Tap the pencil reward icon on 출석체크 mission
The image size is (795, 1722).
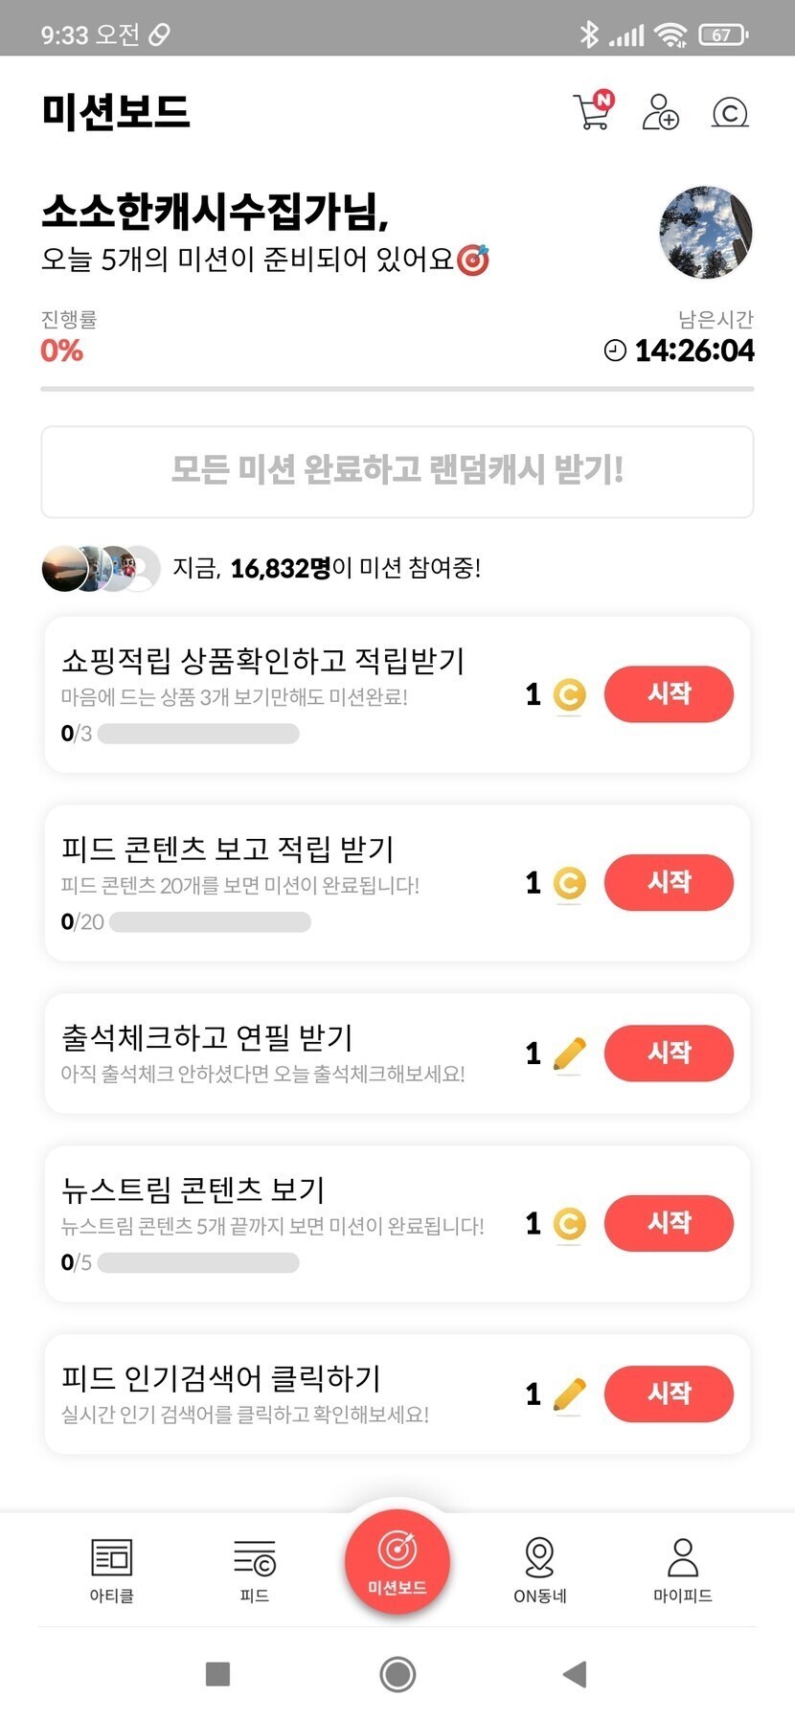(x=569, y=1054)
